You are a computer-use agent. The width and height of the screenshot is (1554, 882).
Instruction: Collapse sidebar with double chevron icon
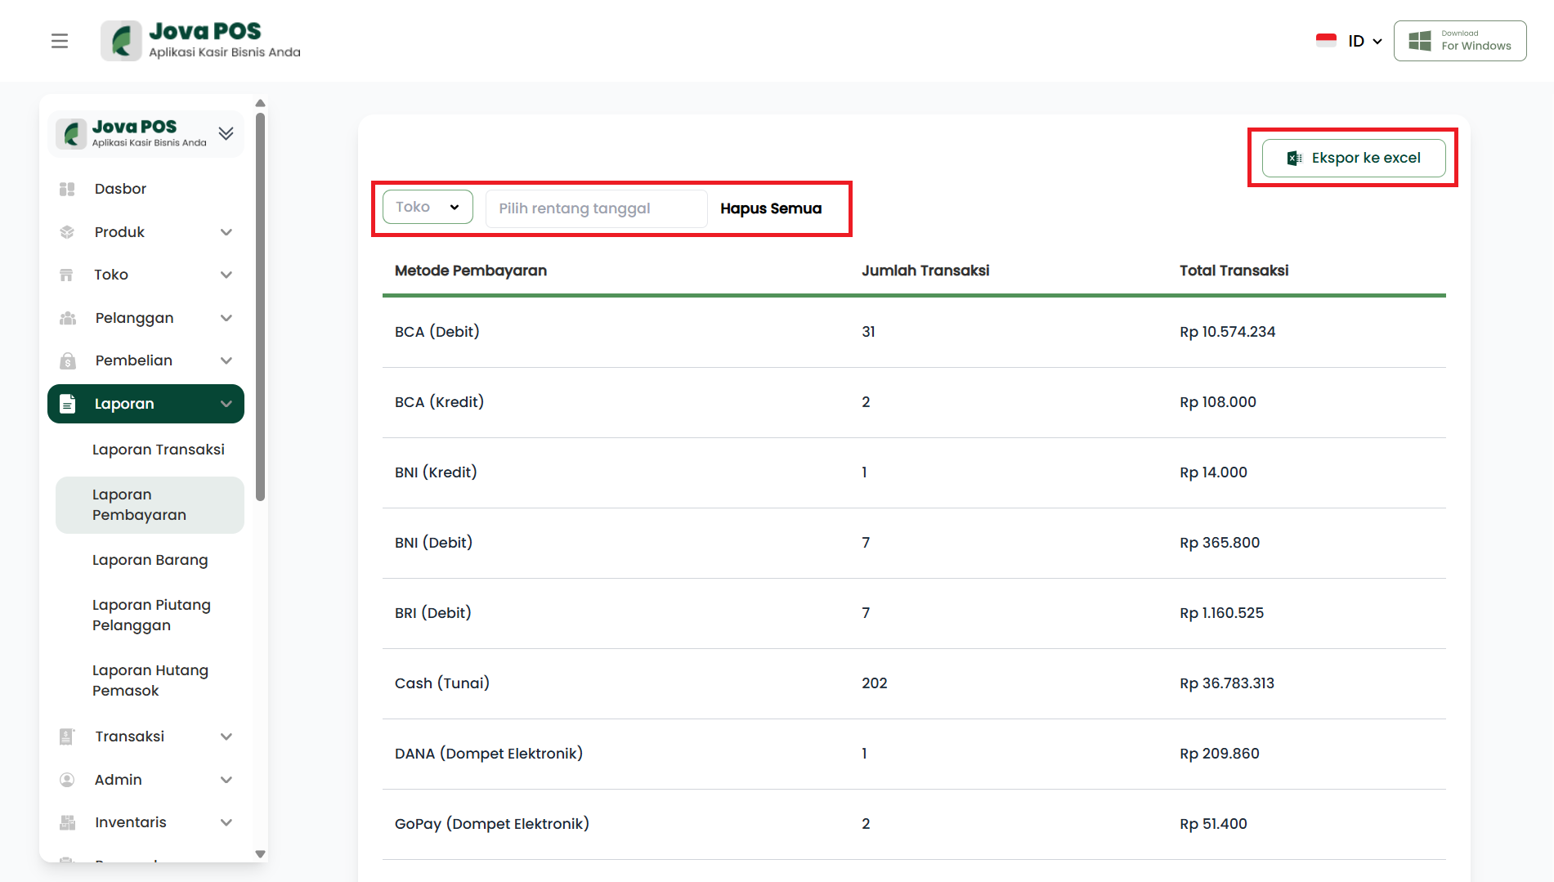(x=226, y=133)
